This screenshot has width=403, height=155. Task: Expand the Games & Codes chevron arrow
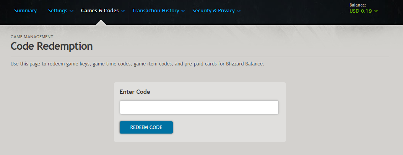[x=123, y=11]
